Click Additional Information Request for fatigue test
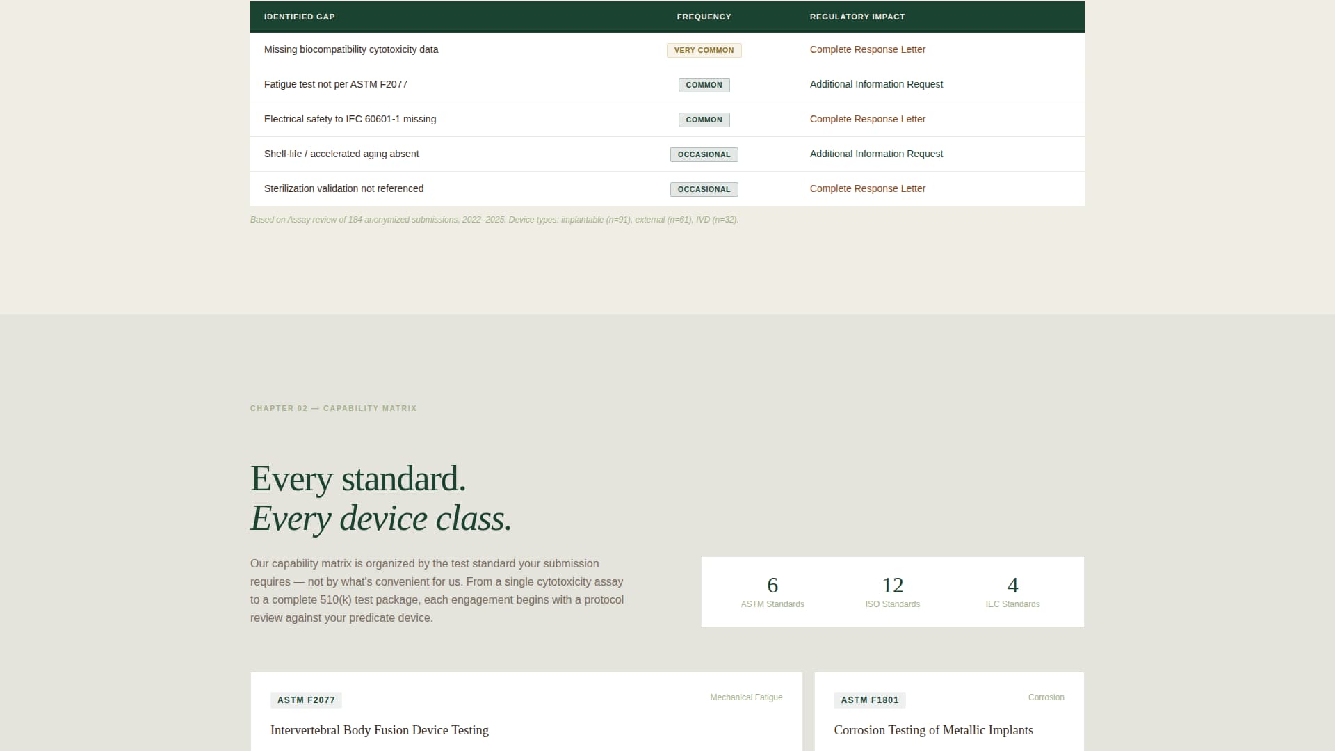The width and height of the screenshot is (1335, 751). (876, 84)
